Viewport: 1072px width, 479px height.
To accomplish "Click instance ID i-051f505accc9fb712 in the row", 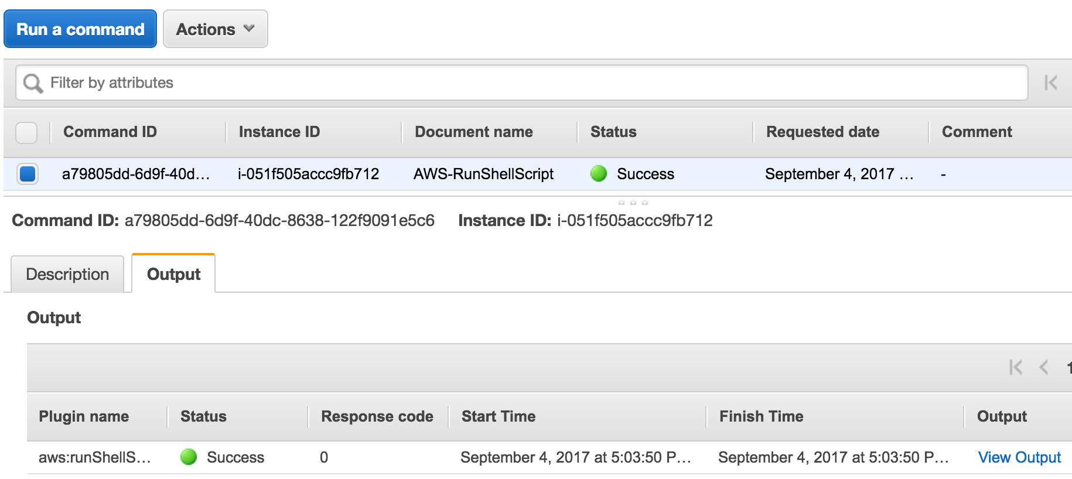I will 308,174.
